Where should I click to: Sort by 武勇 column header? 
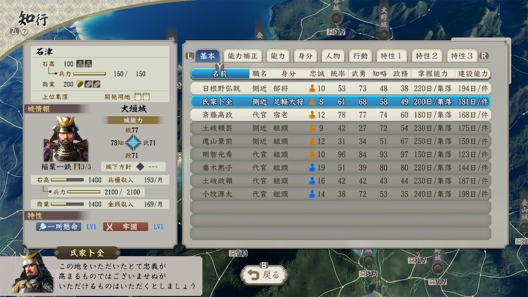[359, 74]
